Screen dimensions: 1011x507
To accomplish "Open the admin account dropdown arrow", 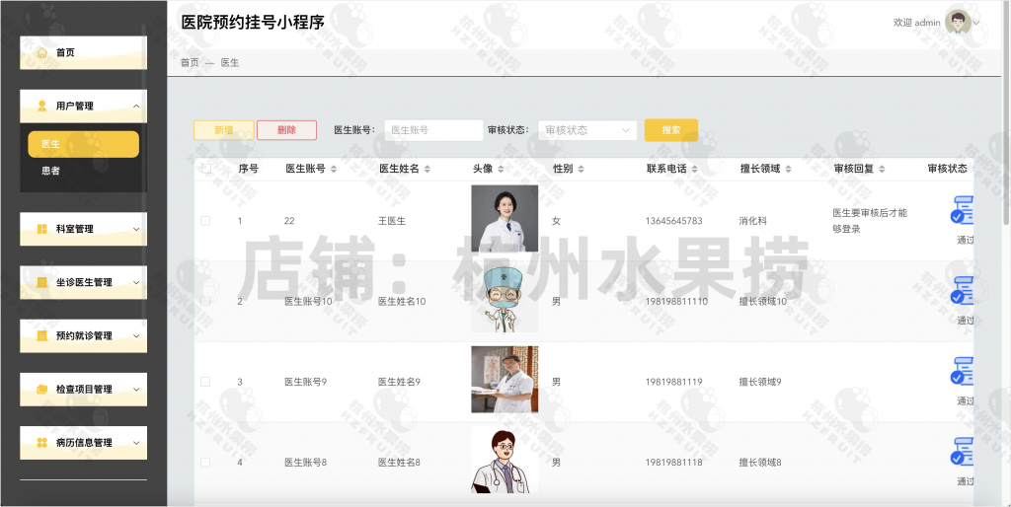I will (x=976, y=23).
